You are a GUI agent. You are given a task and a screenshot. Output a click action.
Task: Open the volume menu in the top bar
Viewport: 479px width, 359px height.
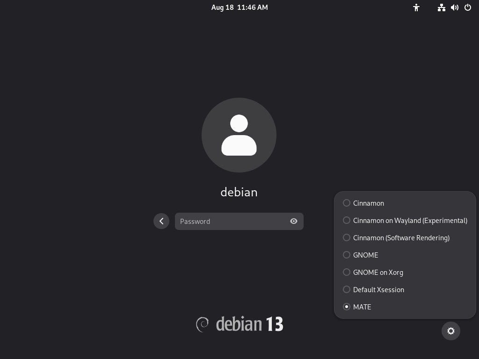pos(455,7)
